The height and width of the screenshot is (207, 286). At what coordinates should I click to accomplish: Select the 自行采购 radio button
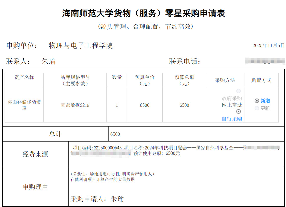point(238,111)
